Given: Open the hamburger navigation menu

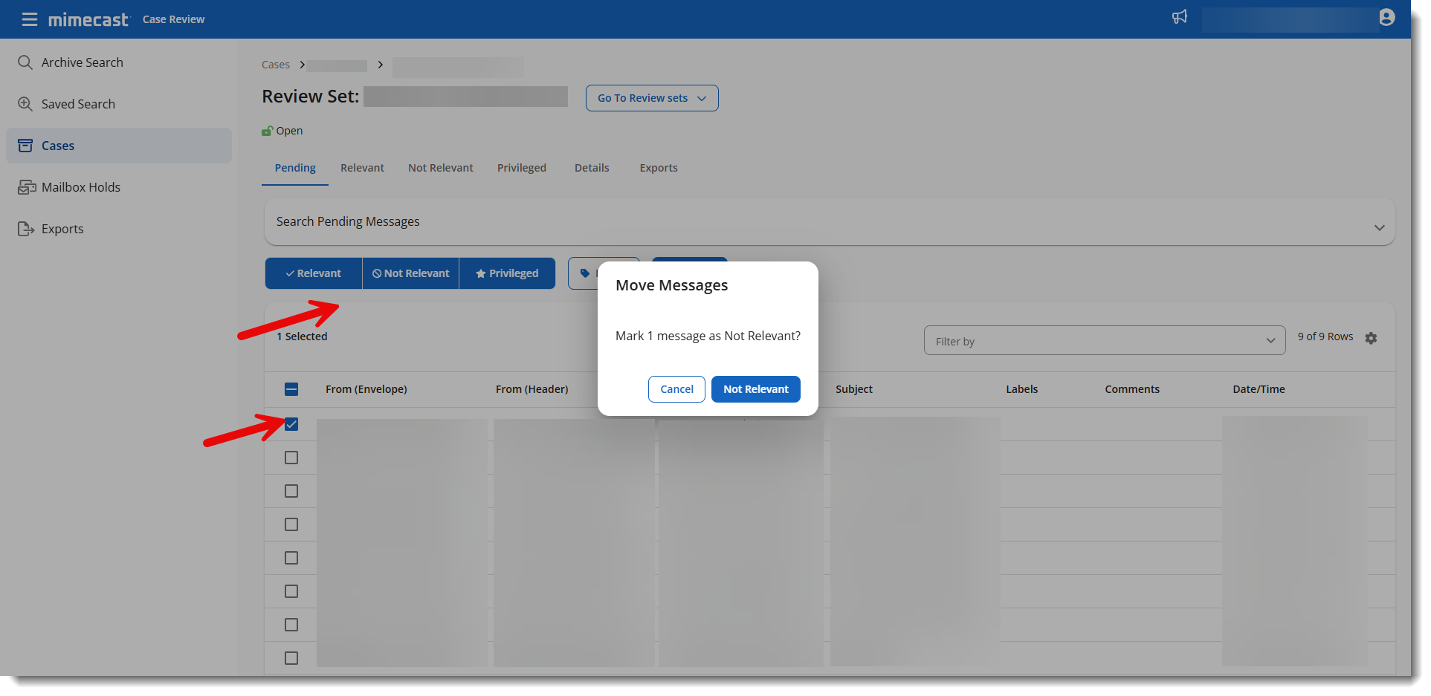Looking at the screenshot, I should [29, 19].
